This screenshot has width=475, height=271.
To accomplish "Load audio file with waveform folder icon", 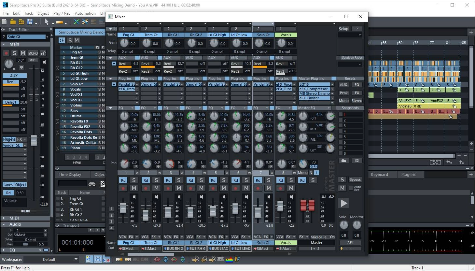I will [x=21, y=22].
